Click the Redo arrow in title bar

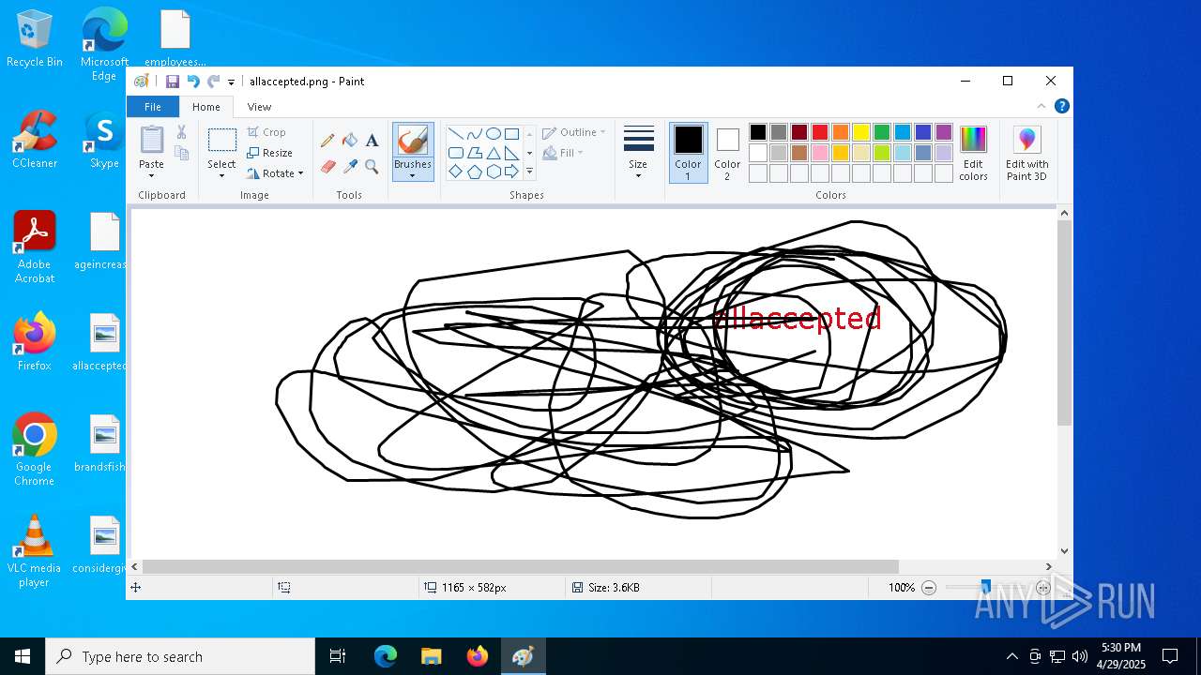[x=214, y=82]
